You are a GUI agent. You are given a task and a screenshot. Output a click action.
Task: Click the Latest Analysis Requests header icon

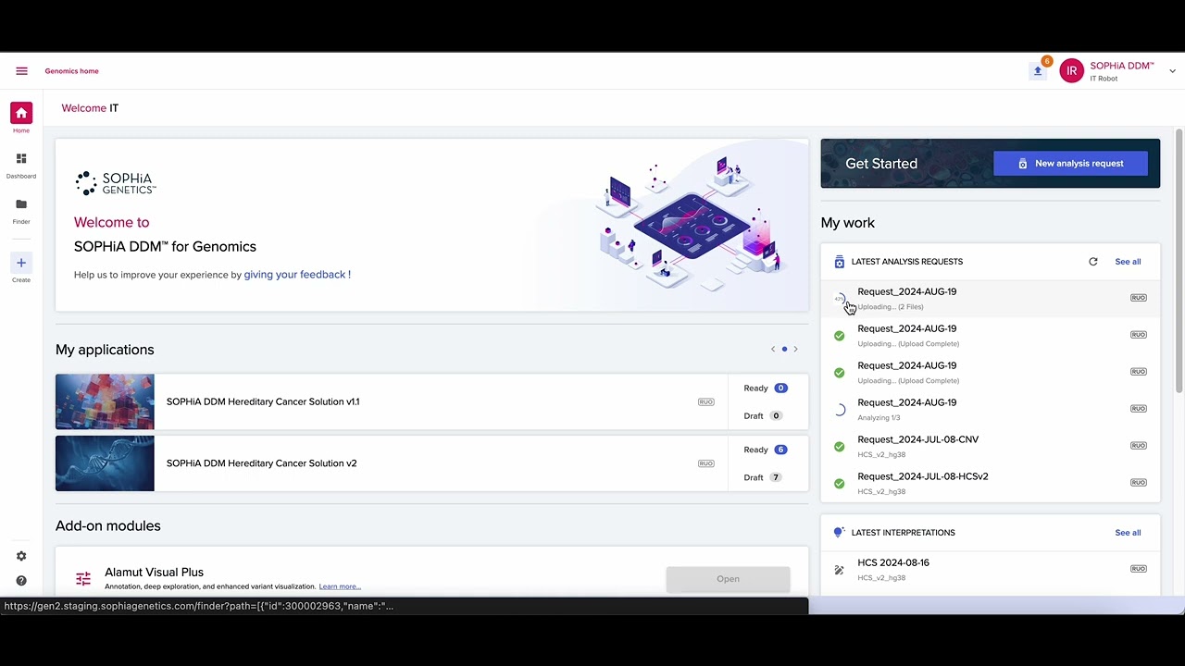[840, 262]
